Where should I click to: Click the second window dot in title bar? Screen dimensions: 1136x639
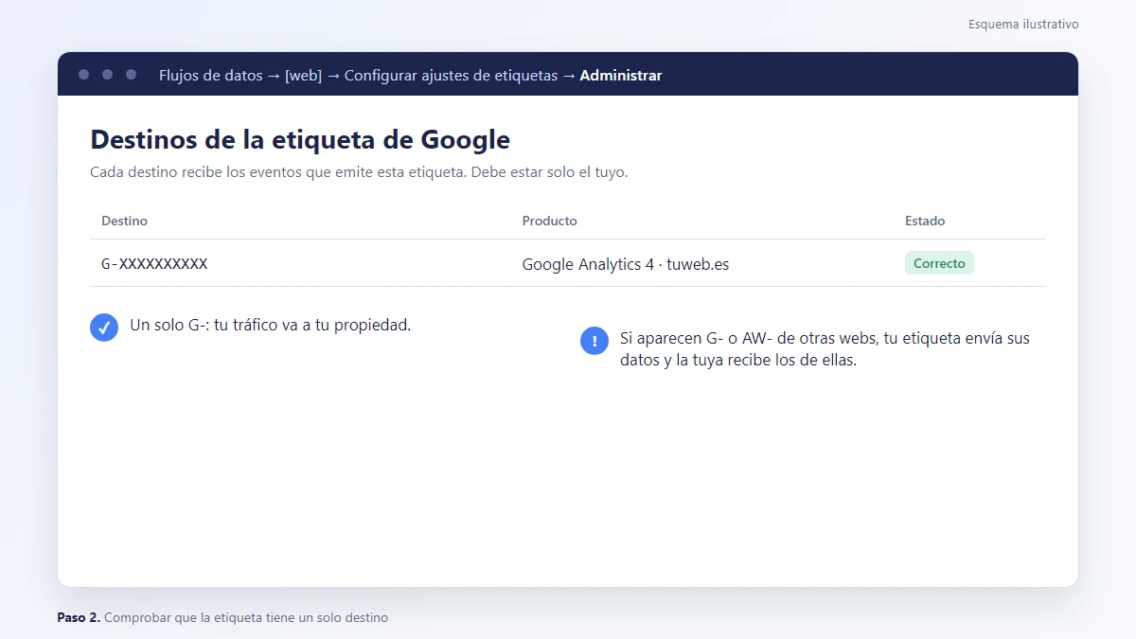point(107,74)
